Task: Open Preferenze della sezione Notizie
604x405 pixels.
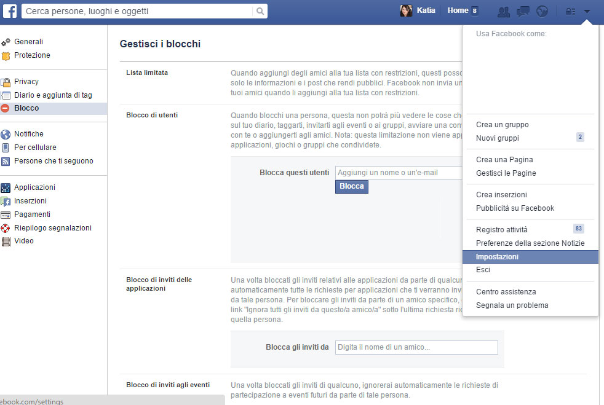Action: pyautogui.click(x=530, y=243)
